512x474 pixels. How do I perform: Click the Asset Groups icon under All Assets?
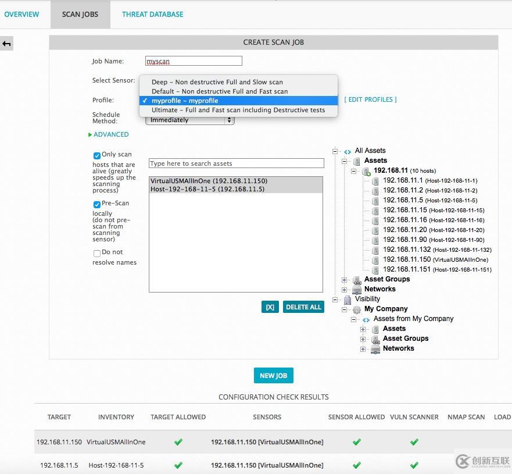click(x=357, y=280)
